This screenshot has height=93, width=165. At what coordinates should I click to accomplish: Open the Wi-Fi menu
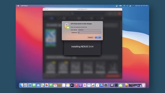pos(124,6)
